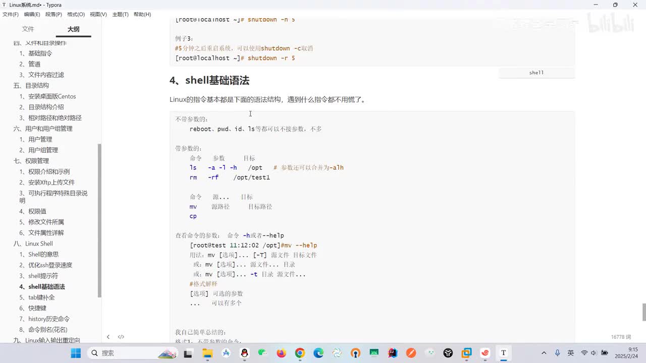Navigate to 七、权限管理 heading
646x363 pixels.
pos(31,161)
